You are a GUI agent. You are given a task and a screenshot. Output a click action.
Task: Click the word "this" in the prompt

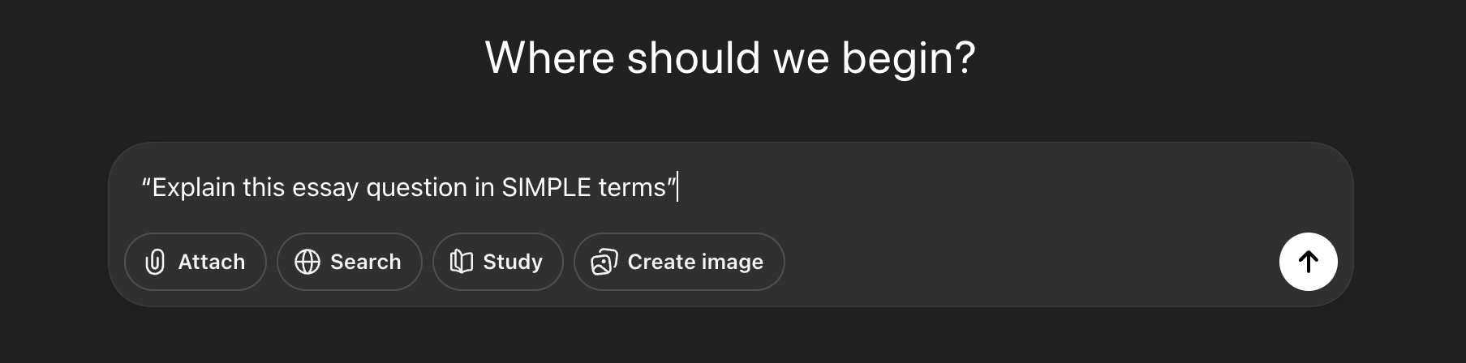point(263,187)
